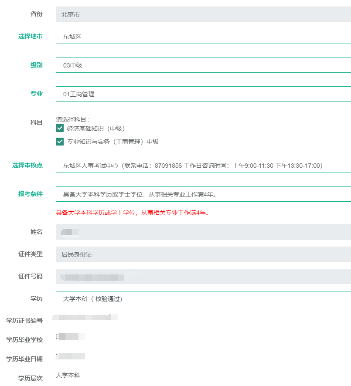Click the green 选择地市 label
Screen dimensions: 351x386
tap(31, 37)
